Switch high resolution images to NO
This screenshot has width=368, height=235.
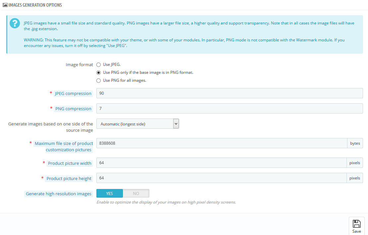coord(136,194)
